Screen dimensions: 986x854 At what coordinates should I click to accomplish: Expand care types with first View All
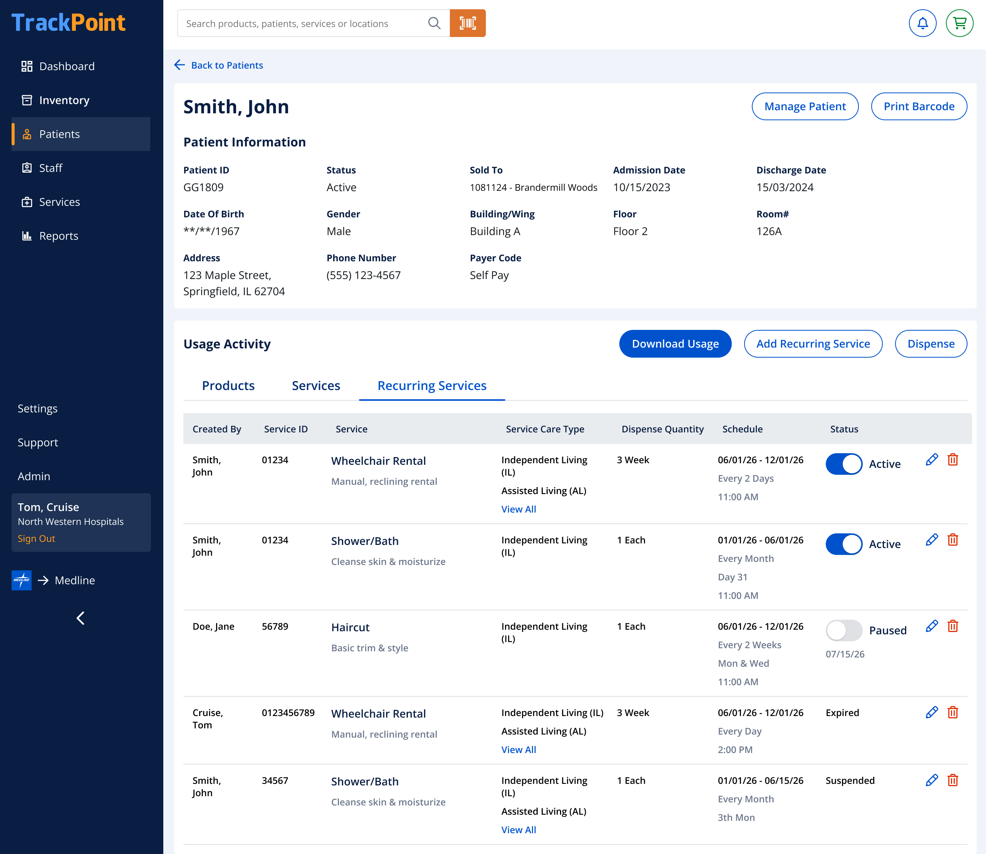pos(518,509)
